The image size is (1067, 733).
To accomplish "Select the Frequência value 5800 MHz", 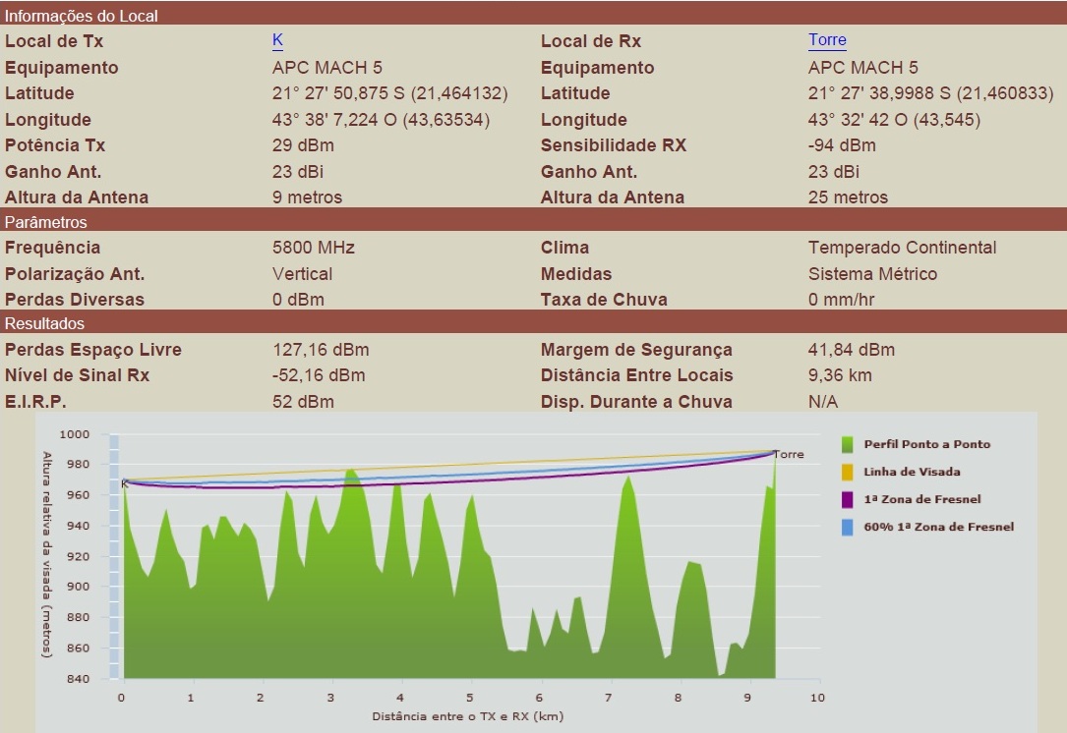I will pos(314,248).
